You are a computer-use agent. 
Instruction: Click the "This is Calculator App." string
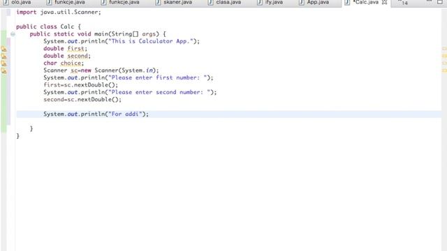[x=151, y=41]
